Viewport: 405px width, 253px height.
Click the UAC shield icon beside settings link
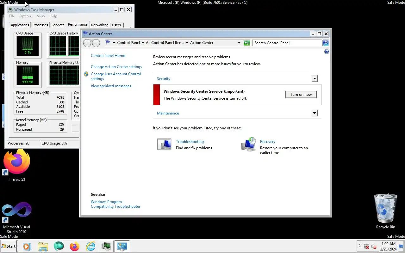click(86, 74)
